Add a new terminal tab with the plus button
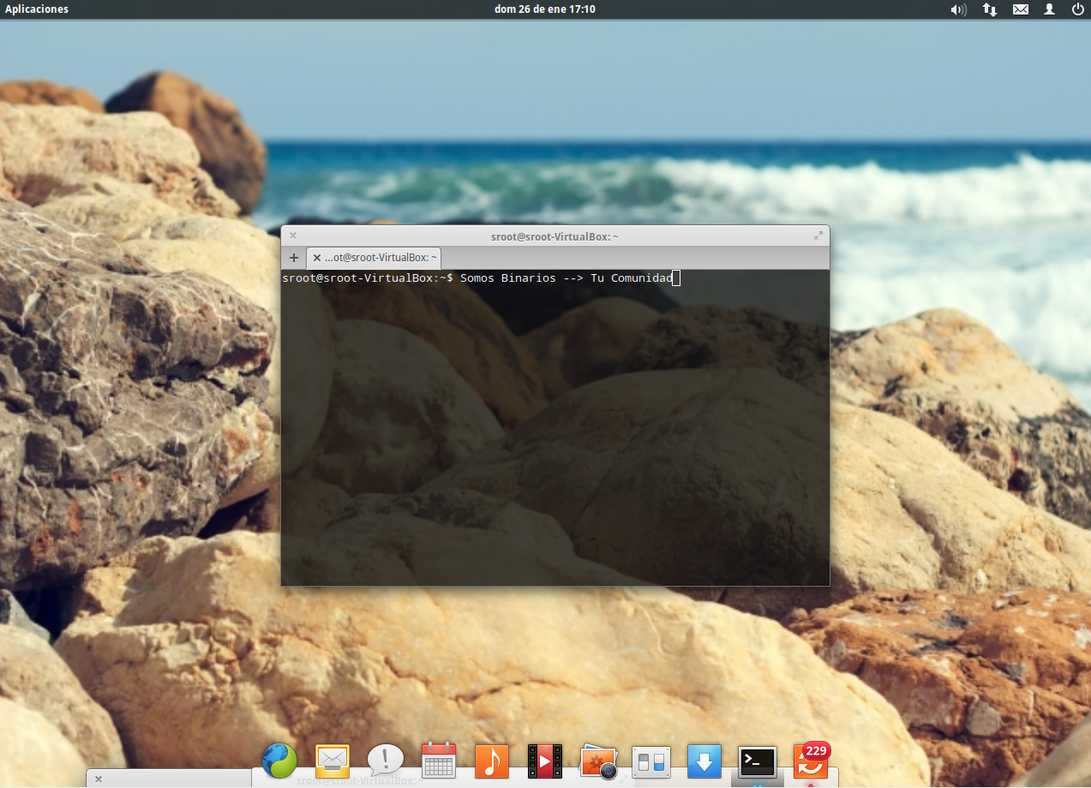The image size is (1091, 788). (294, 258)
